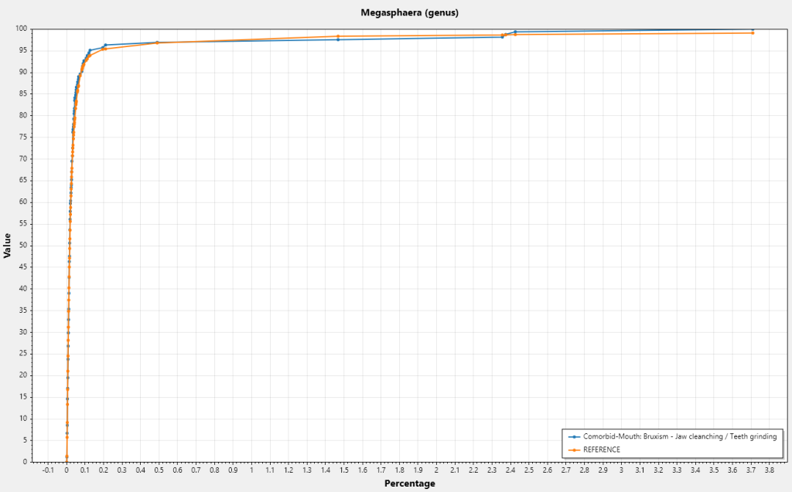Click the blue data point near 0.2 percentage
This screenshot has width=792, height=492.
coord(105,45)
